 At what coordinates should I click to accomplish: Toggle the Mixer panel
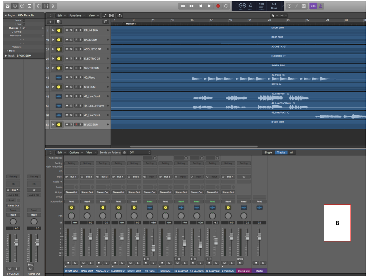coord(46,6)
